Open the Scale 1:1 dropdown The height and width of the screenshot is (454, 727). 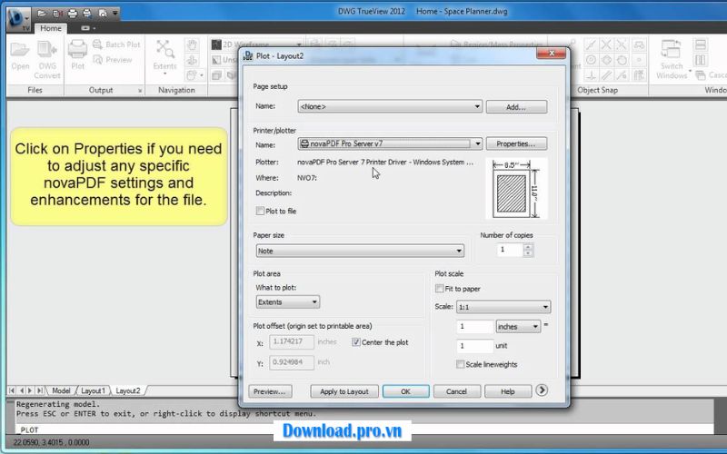503,307
